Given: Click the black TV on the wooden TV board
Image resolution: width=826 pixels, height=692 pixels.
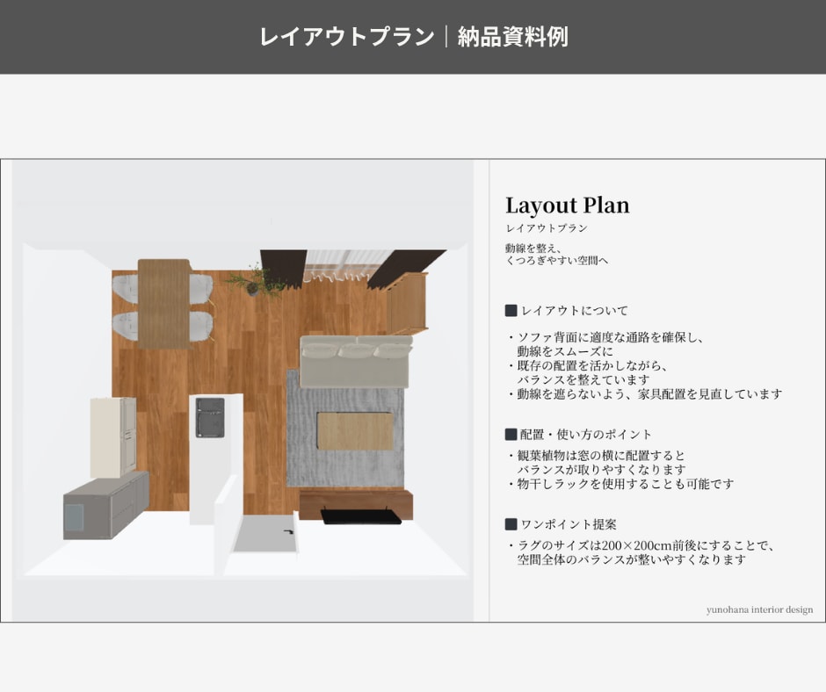Looking at the screenshot, I should (x=361, y=516).
